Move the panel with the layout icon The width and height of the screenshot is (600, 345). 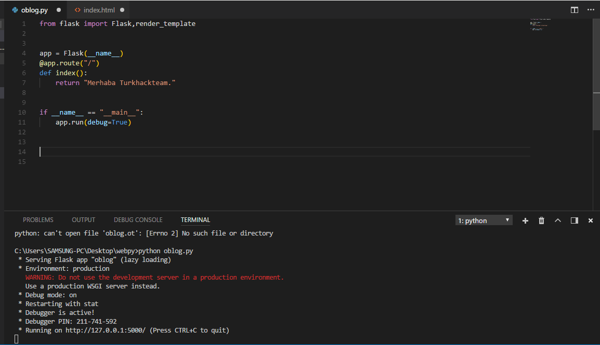tap(575, 220)
